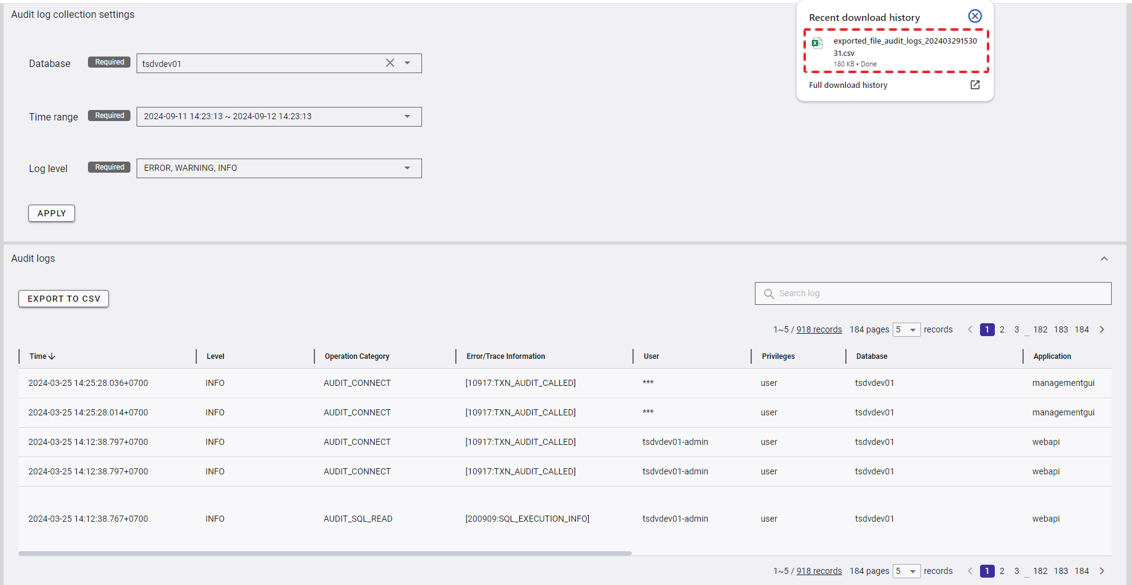Change top records-per-page dropdown
Viewport: 1132px width, 585px height.
(907, 330)
